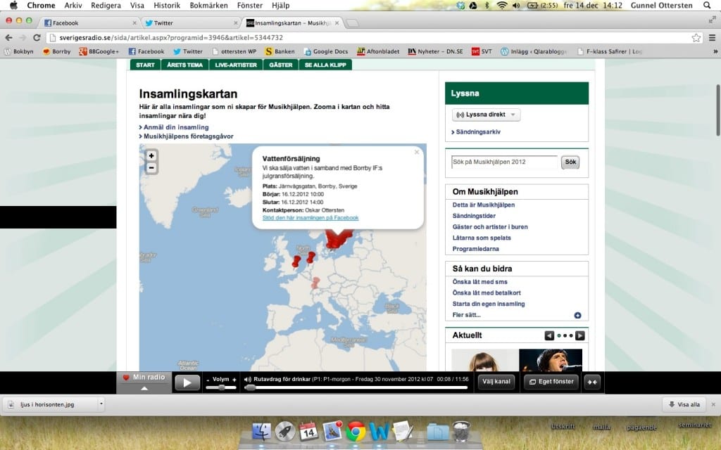
Task: Zoom out the map with minus button
Action: click(151, 168)
